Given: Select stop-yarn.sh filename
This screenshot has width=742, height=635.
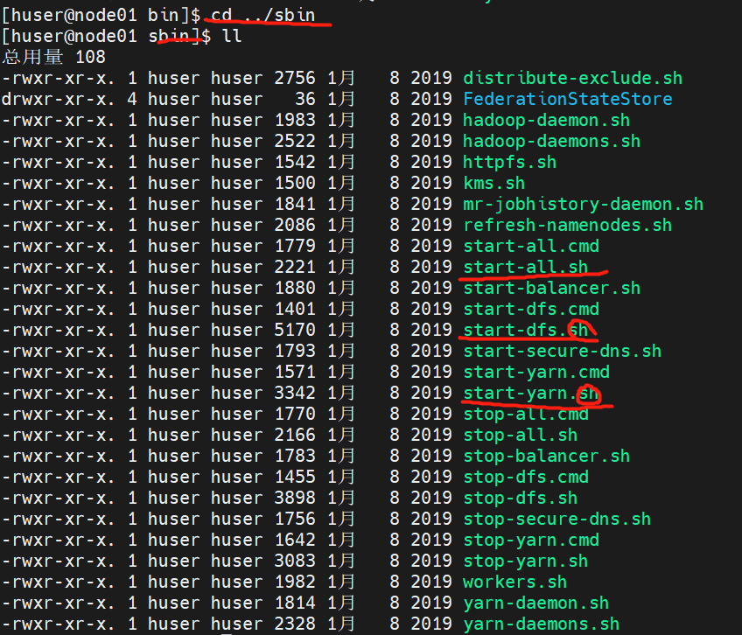Looking at the screenshot, I should pos(525,561).
